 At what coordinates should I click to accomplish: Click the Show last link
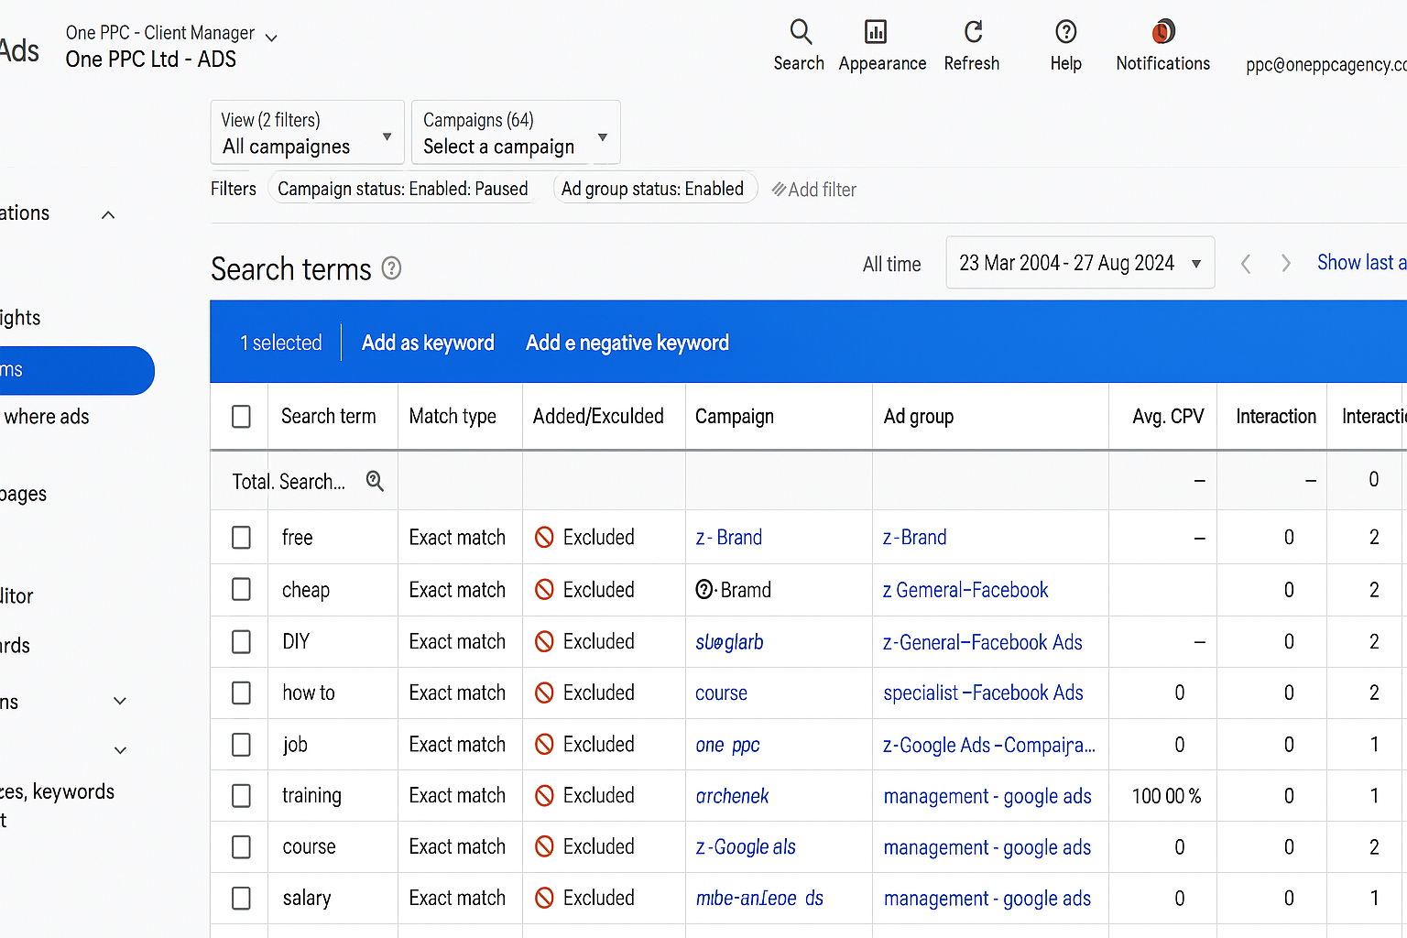point(1361,263)
